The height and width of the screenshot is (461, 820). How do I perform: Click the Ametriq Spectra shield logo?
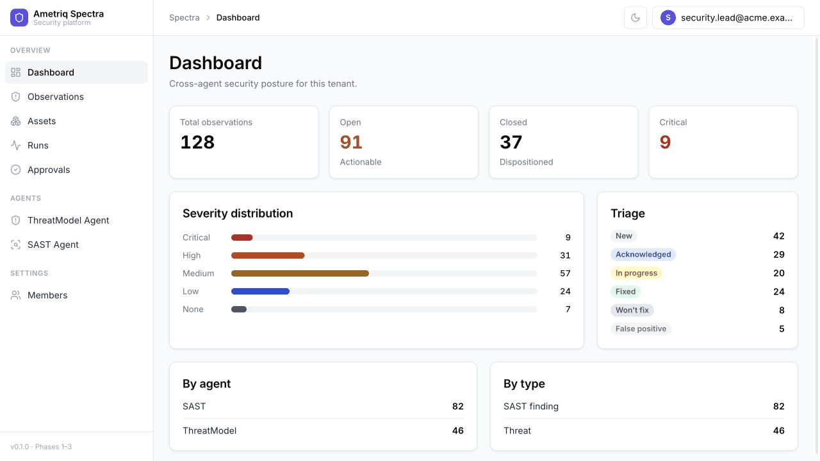[x=19, y=18]
